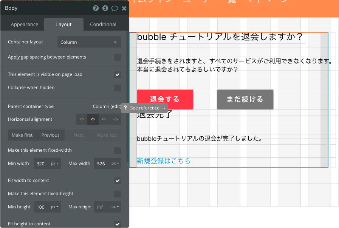Edit the Min width value field

(42, 163)
